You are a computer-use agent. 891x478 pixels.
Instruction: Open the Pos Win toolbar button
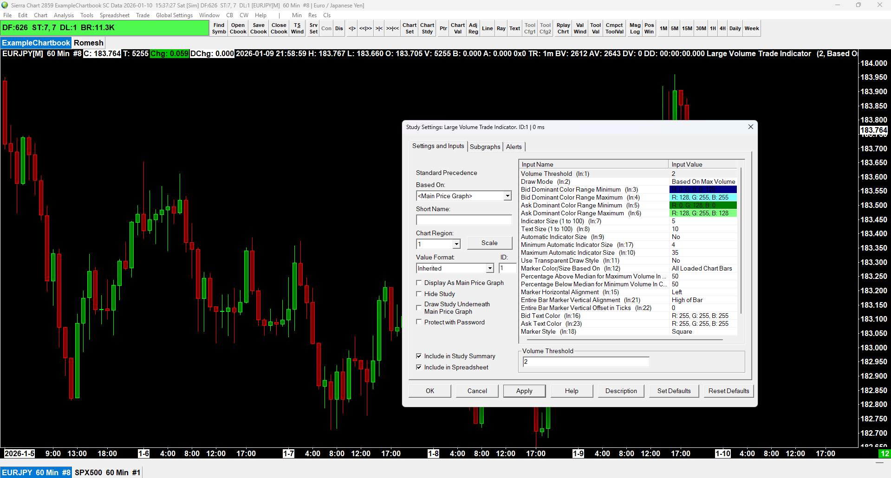click(x=649, y=28)
